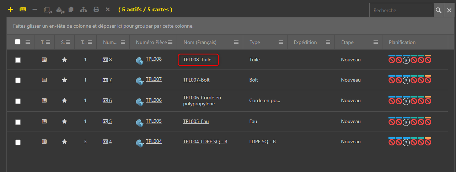Check the TPL008 row checkbox

click(18, 60)
